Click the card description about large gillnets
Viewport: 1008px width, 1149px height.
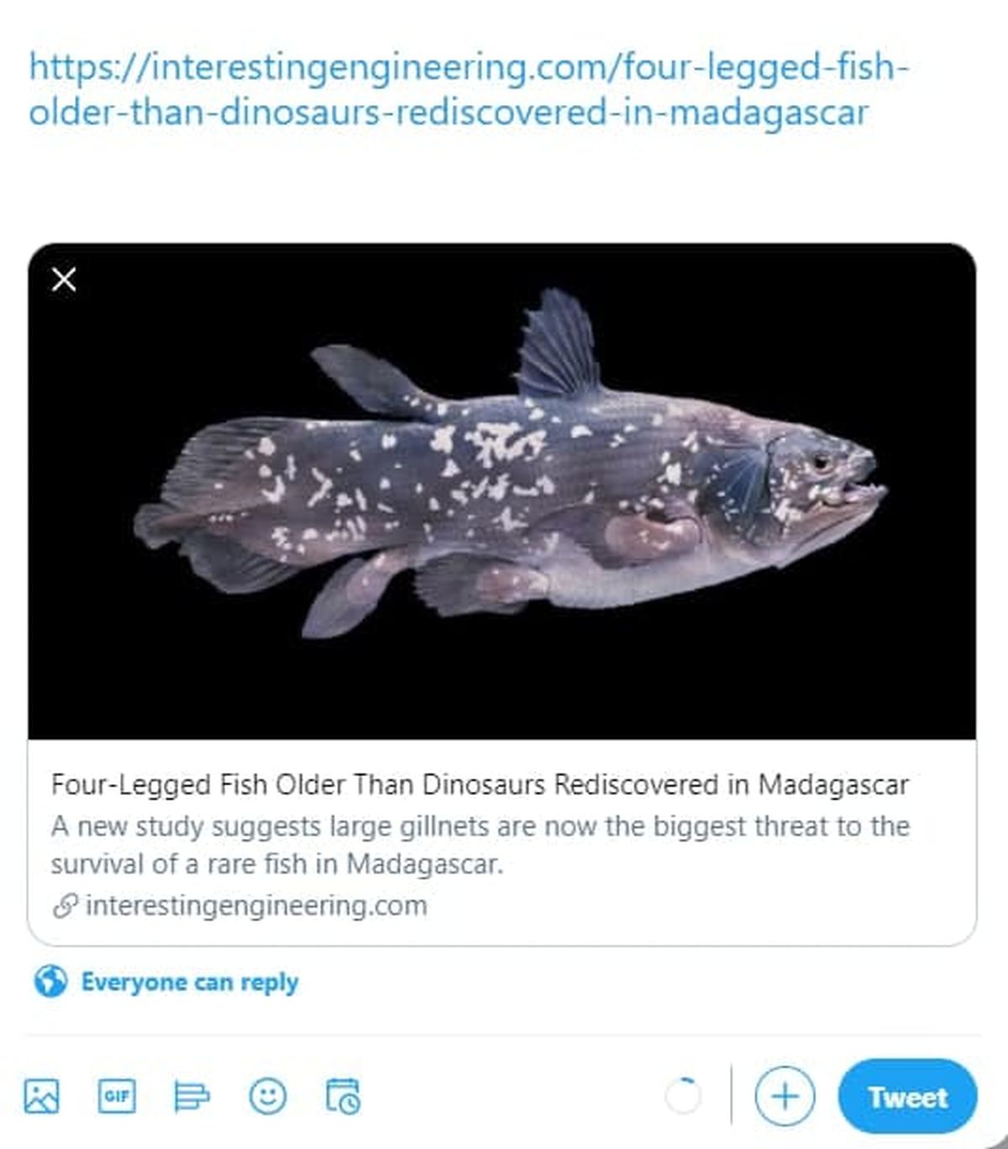[480, 844]
